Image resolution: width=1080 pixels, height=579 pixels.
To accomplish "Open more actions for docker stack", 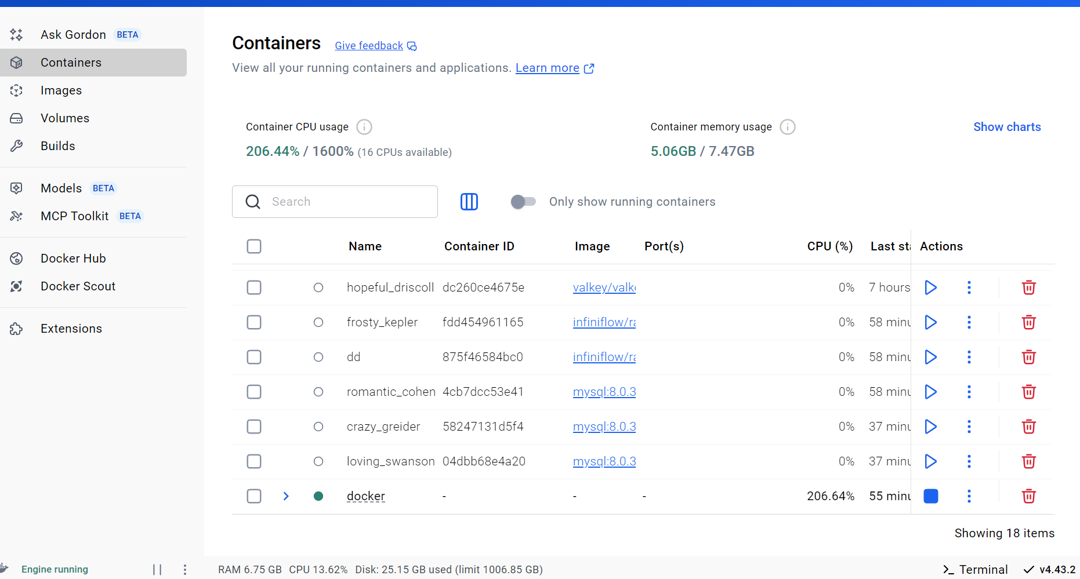I will point(969,496).
